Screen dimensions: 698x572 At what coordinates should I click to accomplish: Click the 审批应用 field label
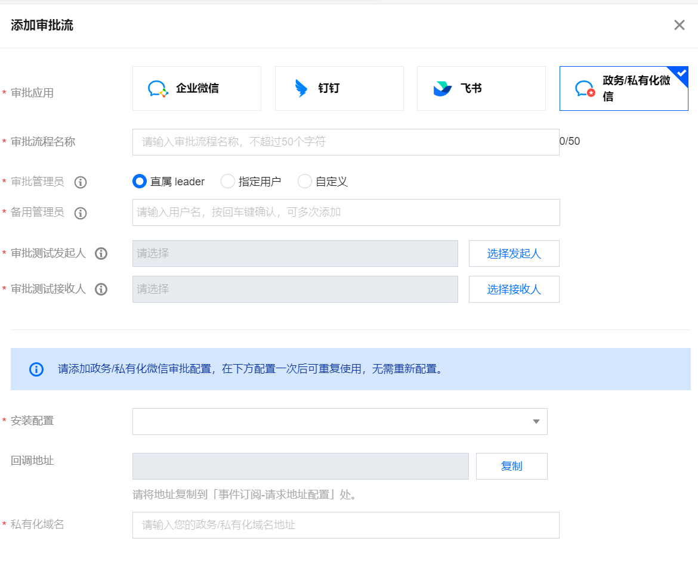[32, 93]
